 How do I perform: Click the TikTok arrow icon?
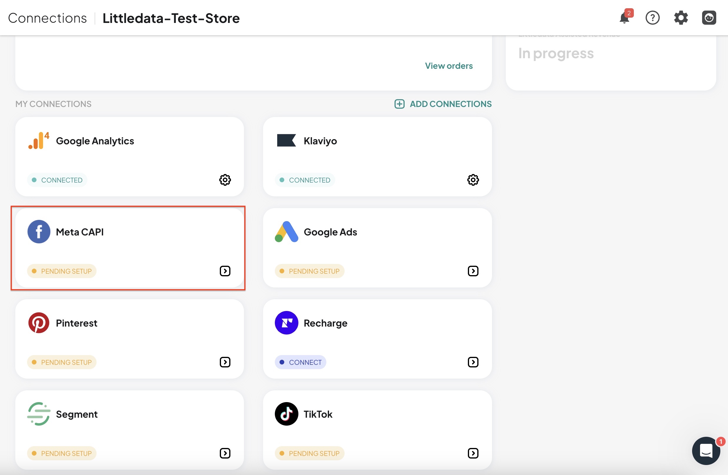(x=473, y=453)
